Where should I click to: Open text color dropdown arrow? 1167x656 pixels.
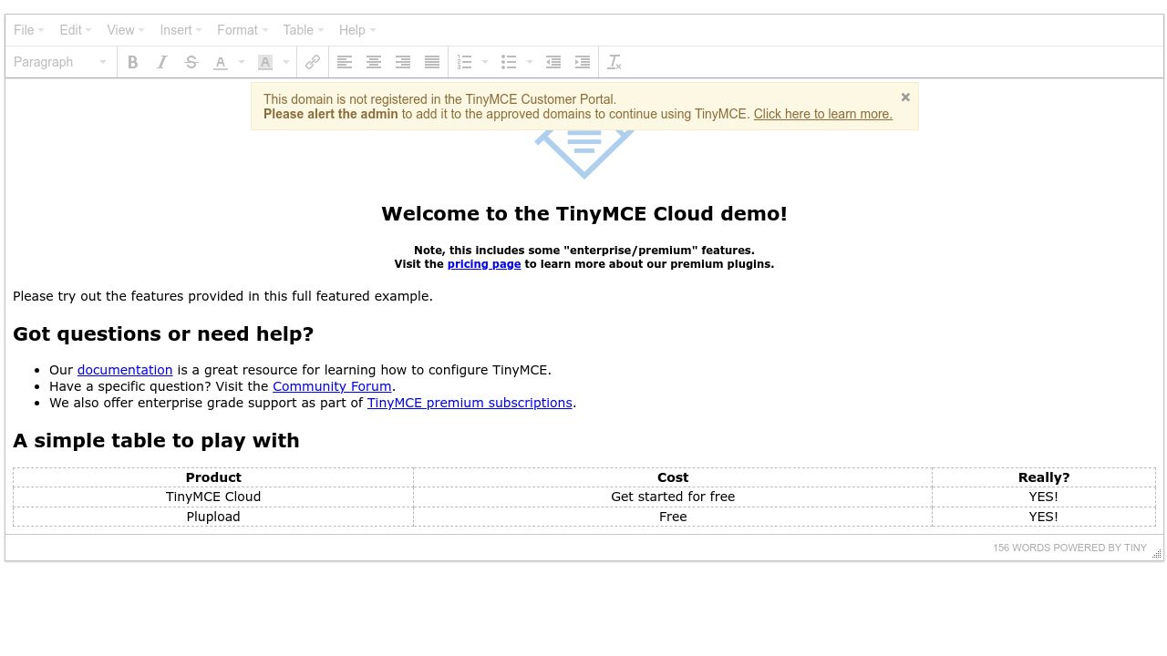click(242, 62)
